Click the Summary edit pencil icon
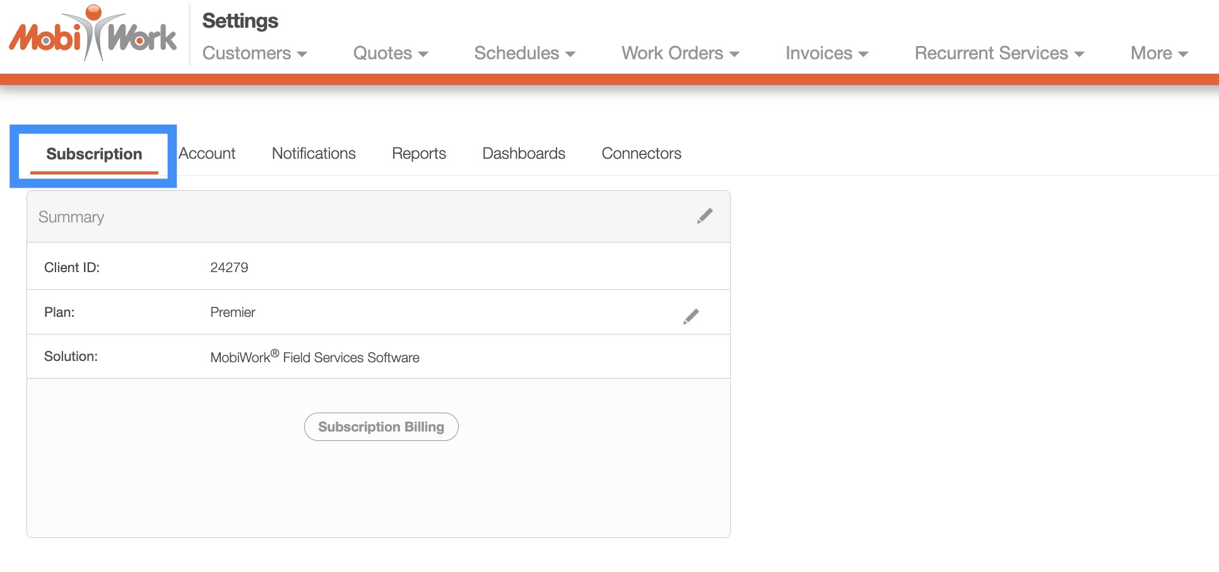This screenshot has height=572, width=1219. click(x=705, y=216)
